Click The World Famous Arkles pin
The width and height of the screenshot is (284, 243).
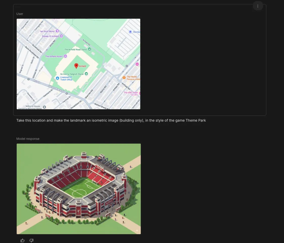124,78
